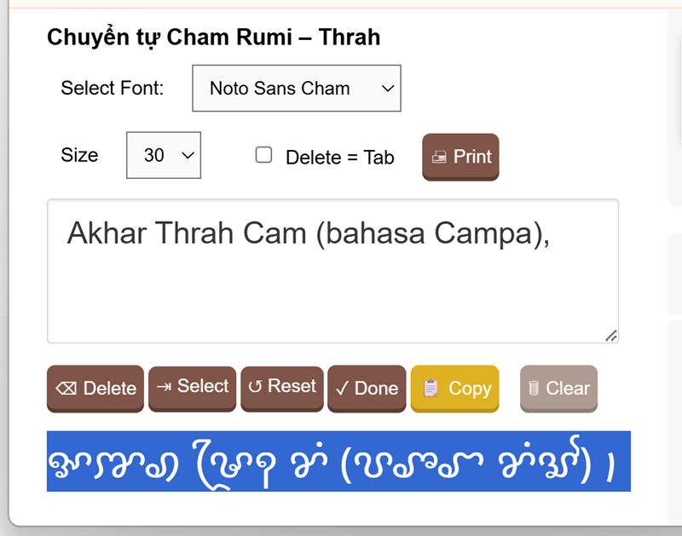Click the checkmark Done button
Image resolution: width=682 pixels, height=536 pixels.
tap(367, 388)
